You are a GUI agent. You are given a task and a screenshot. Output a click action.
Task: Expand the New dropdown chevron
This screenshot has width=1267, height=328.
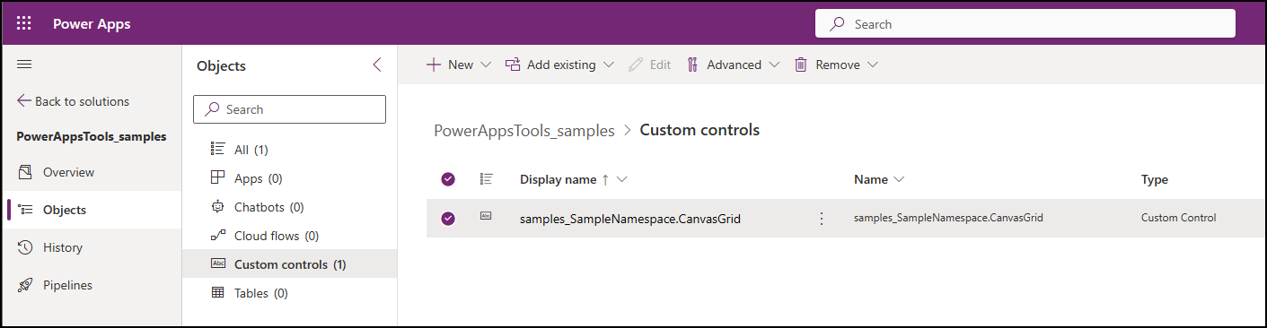(487, 65)
